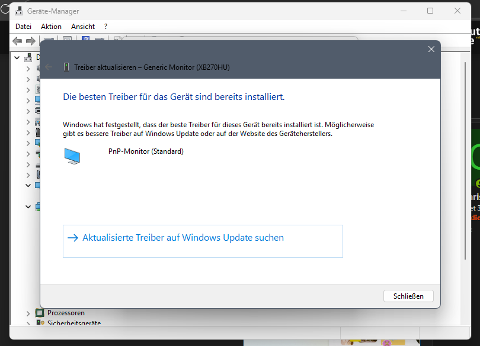This screenshot has width=480, height=346.
Task: Click the 'PnP-Monitor (Standard)' label
Action: coord(146,151)
